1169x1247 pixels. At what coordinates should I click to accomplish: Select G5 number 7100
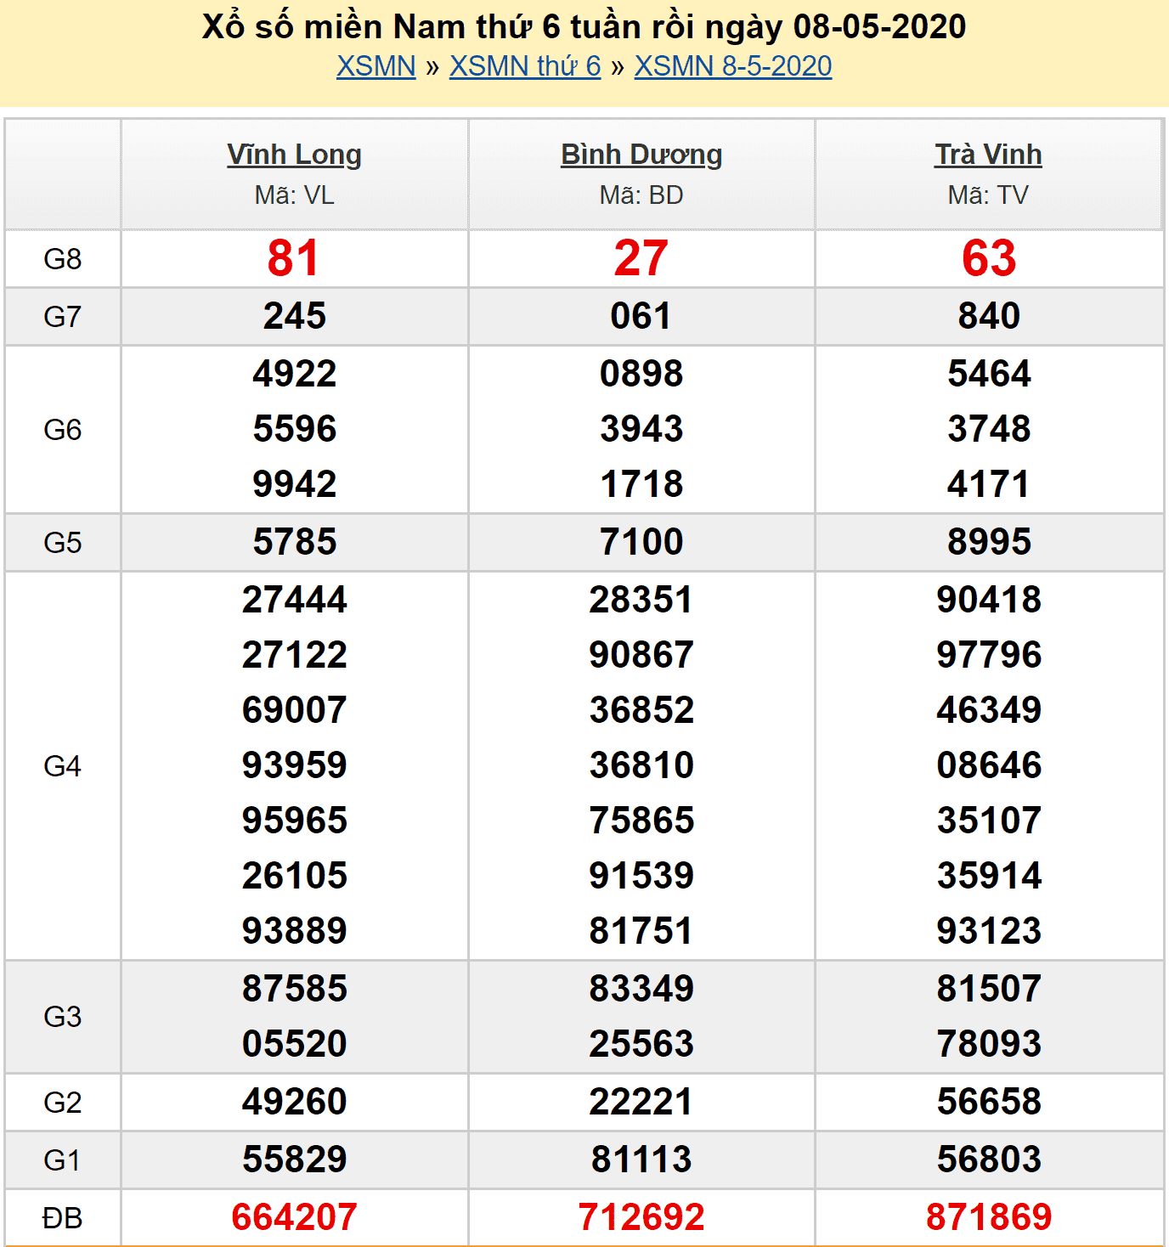[641, 542]
